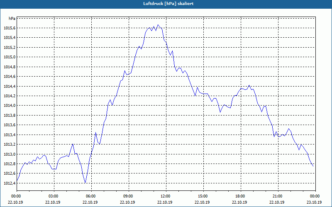Click the 1013,8 y-axis label

click(x=10, y=116)
